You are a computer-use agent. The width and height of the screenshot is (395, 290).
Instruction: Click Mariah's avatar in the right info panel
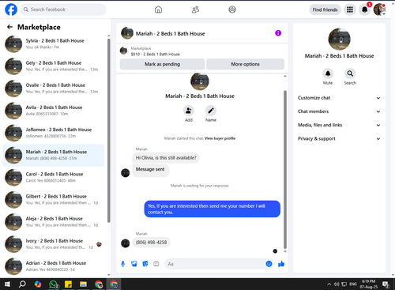[339, 39]
